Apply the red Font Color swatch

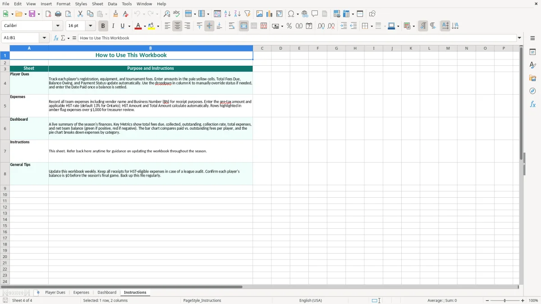(138, 26)
